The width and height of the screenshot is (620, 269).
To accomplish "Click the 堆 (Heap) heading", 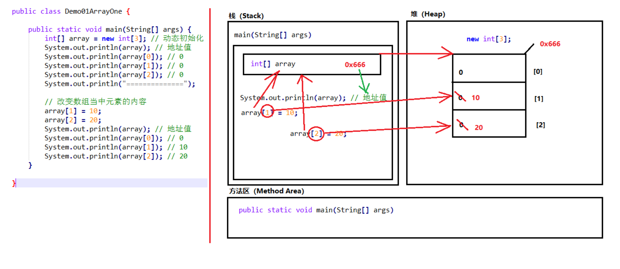I will (x=428, y=14).
